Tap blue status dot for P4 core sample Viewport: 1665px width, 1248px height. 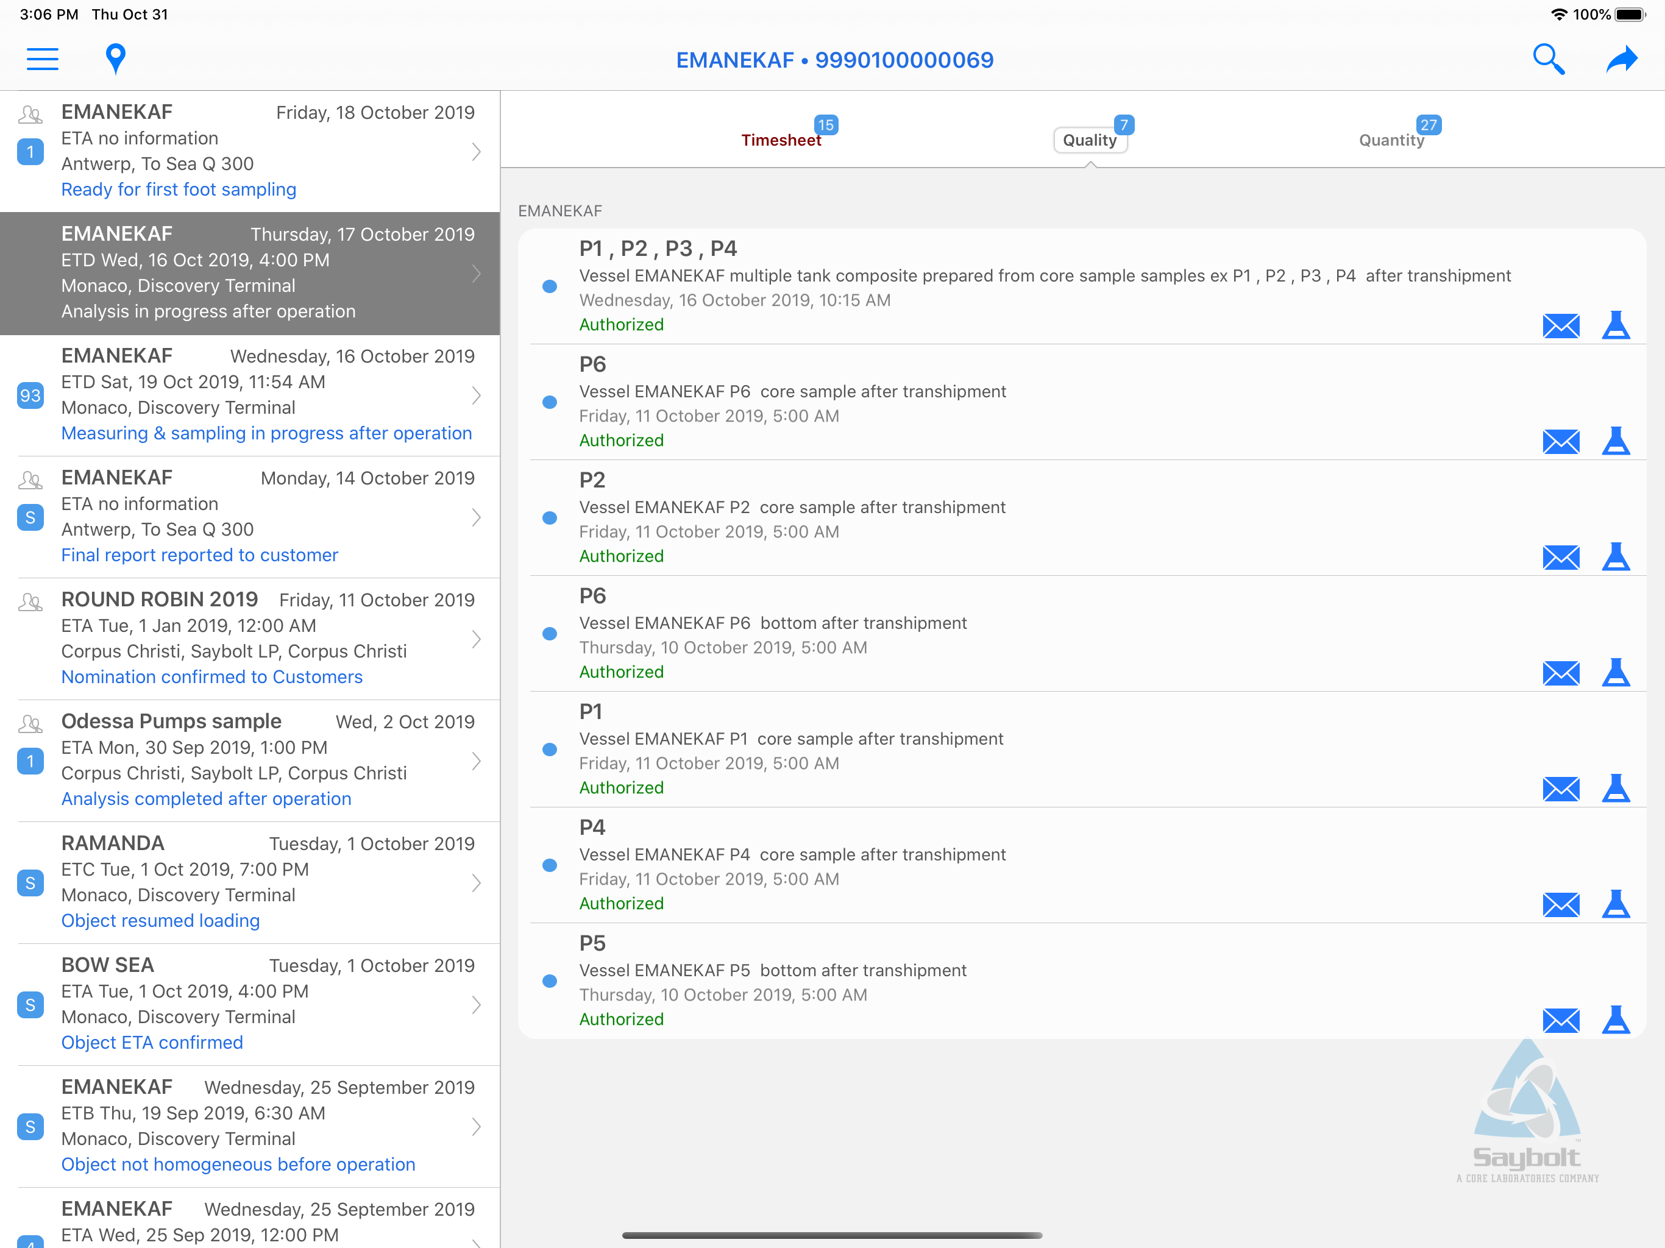click(x=550, y=866)
